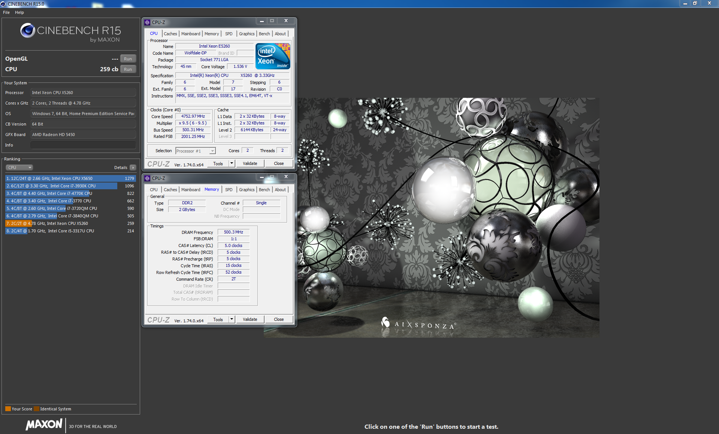This screenshot has width=719, height=434.
Task: Select ranking row Xeon X5260 score 259
Action: tap(70, 223)
